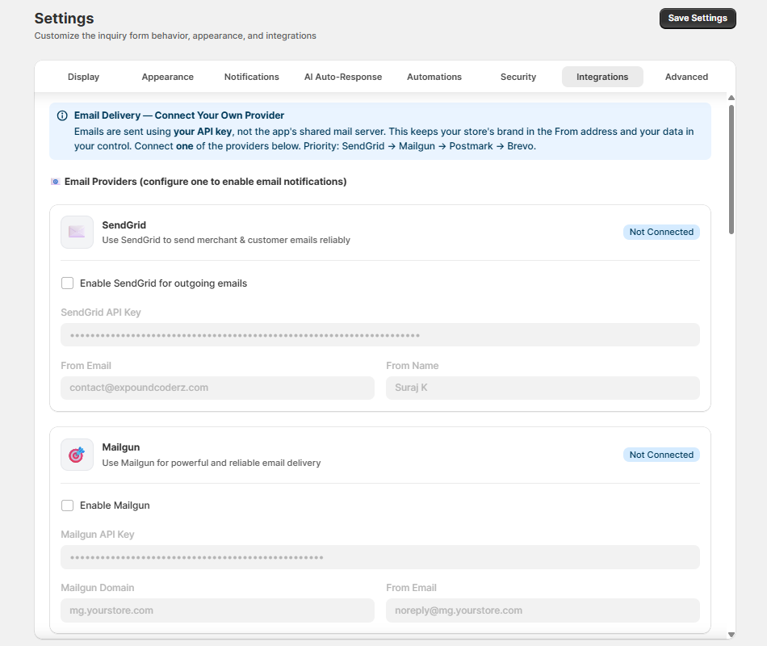Viewport: 767px width, 646px height.
Task: Click the scrollbar down arrow
Action: pyautogui.click(x=731, y=635)
